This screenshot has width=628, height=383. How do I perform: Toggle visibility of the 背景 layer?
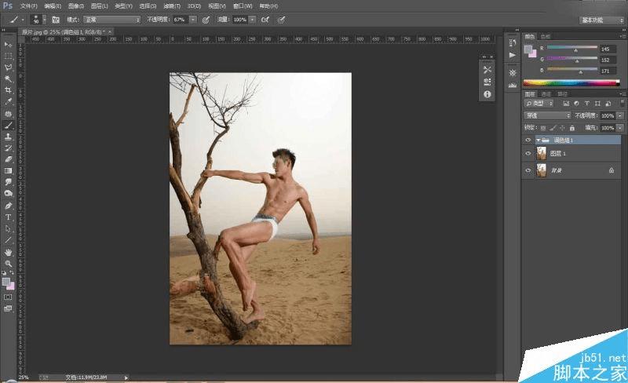[528, 170]
